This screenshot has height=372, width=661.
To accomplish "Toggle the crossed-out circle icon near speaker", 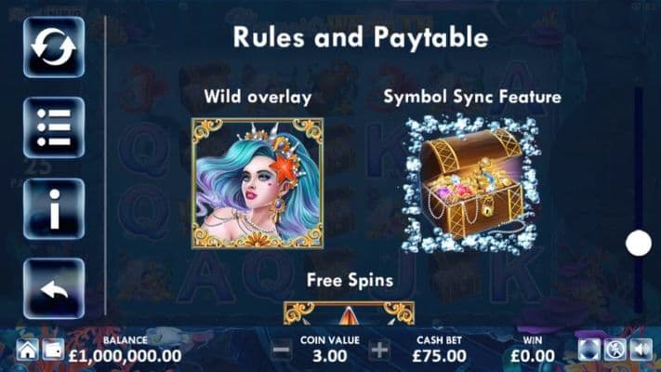I will click(615, 350).
